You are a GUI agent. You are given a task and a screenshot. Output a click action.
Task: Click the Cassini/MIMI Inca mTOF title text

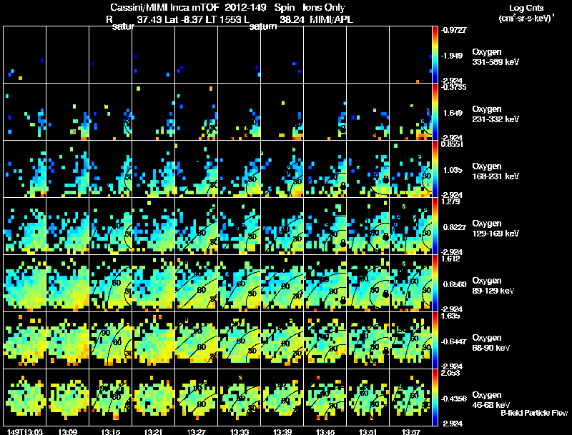point(164,7)
